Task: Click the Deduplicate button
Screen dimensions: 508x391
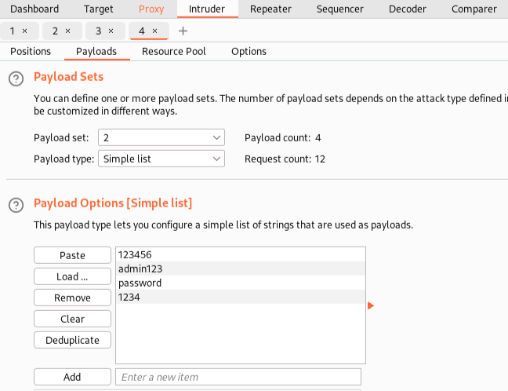Action: [73, 340]
